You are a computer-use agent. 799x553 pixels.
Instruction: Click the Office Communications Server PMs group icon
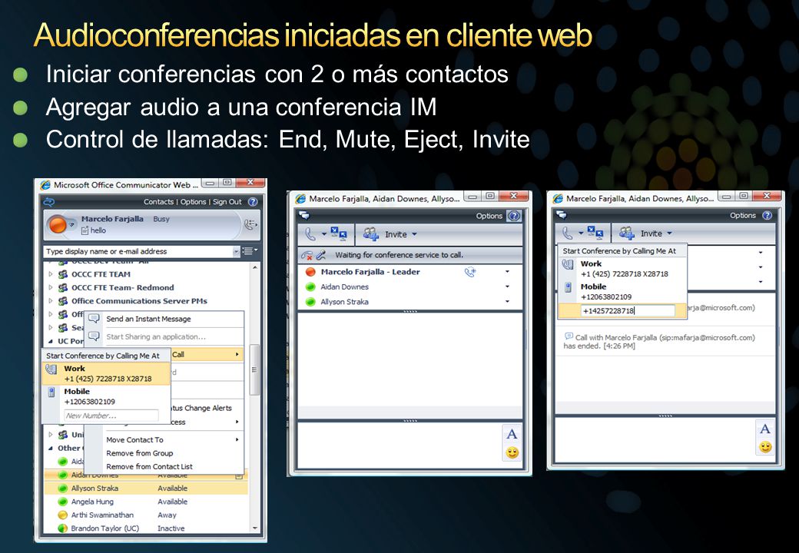(63, 301)
